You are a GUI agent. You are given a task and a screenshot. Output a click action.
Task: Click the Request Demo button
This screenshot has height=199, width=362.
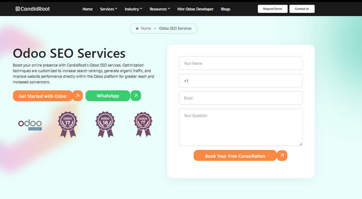pos(273,9)
